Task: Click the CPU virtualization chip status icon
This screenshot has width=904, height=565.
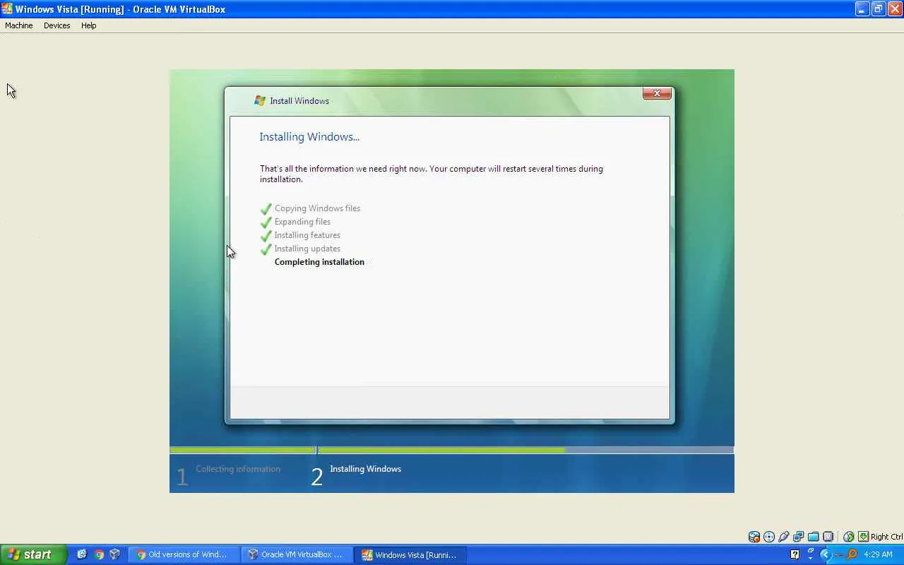Action: [x=828, y=537]
